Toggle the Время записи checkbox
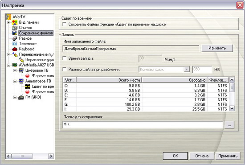The width and height of the screenshot is (245, 165). click(65, 58)
